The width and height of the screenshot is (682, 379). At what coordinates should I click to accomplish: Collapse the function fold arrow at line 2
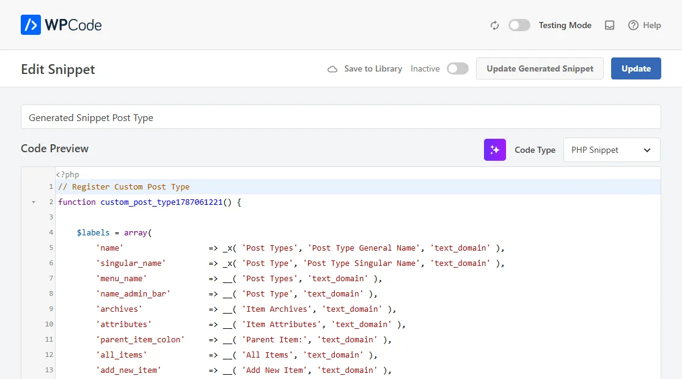34,202
